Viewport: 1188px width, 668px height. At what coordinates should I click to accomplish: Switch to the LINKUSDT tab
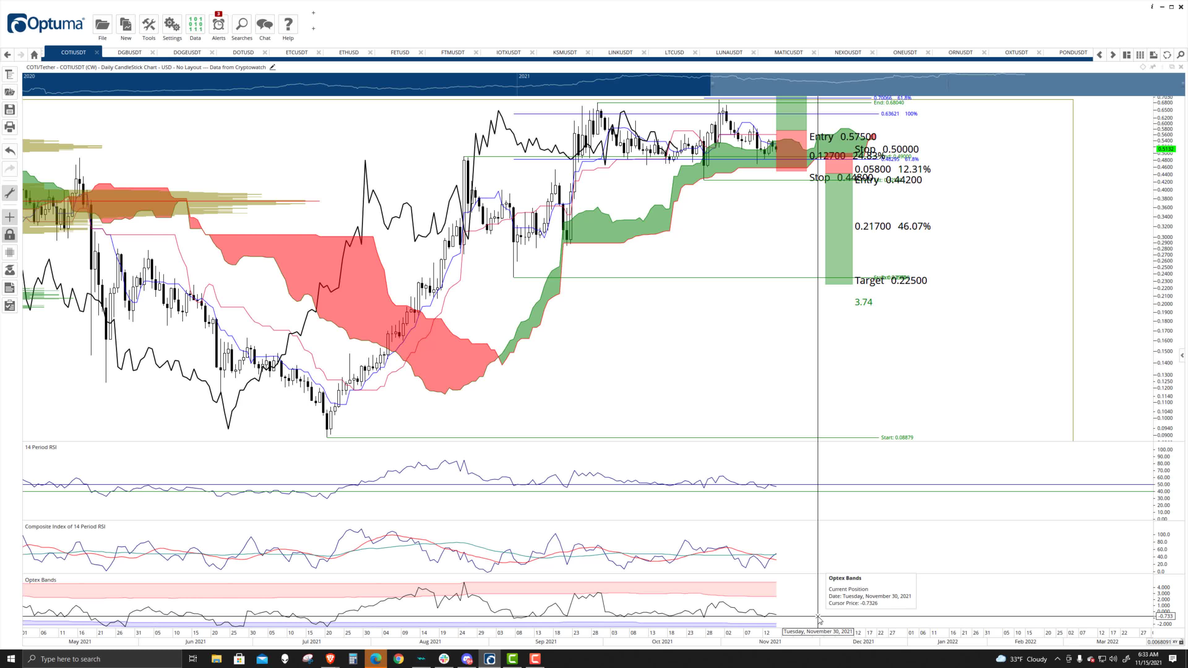620,53
